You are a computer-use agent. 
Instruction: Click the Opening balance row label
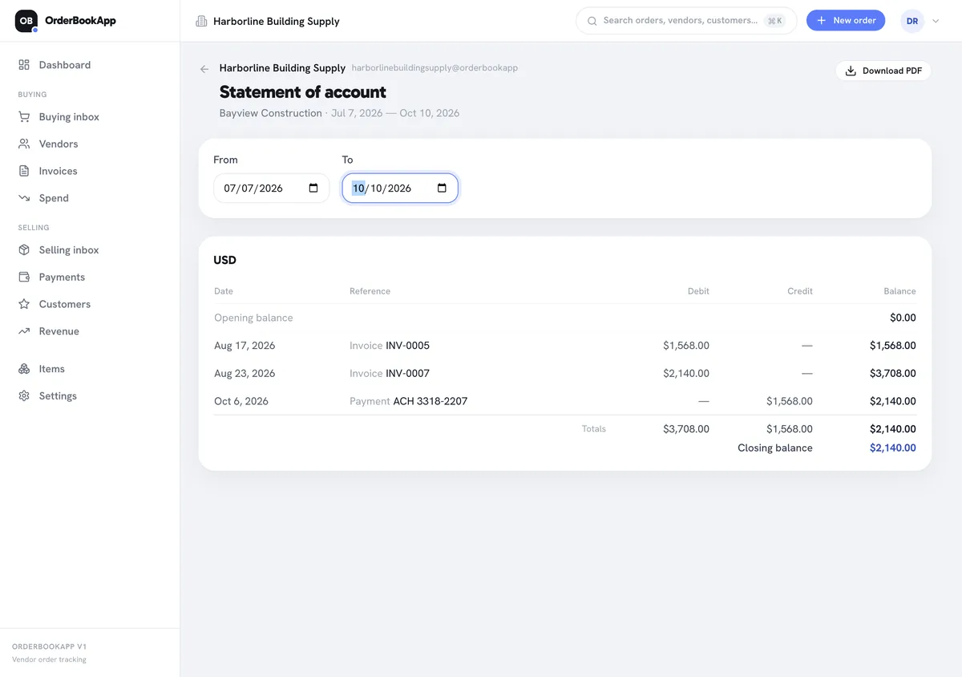coord(253,318)
